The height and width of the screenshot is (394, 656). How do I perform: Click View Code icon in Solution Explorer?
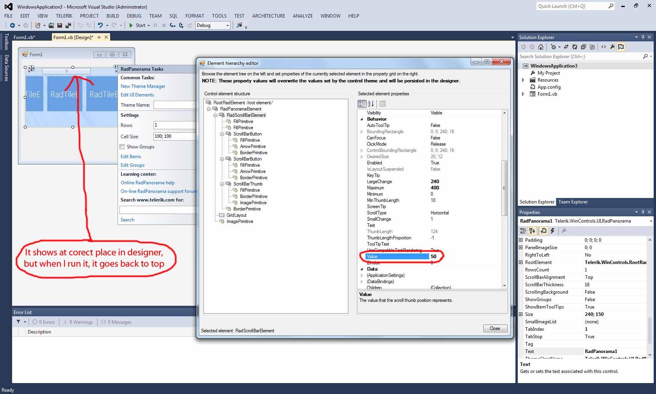coord(604,47)
